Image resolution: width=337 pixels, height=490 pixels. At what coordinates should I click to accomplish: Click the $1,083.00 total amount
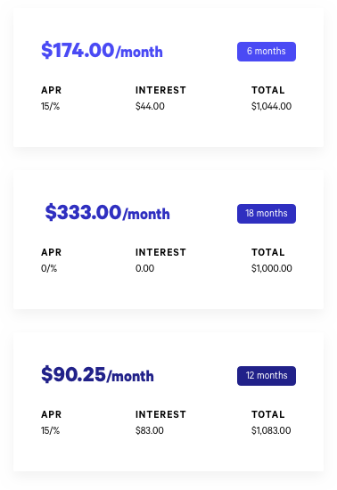(271, 430)
